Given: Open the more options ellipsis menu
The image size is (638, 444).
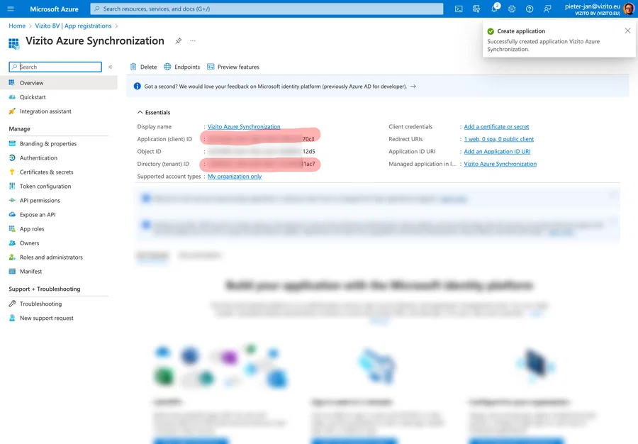Looking at the screenshot, I should coord(193,41).
